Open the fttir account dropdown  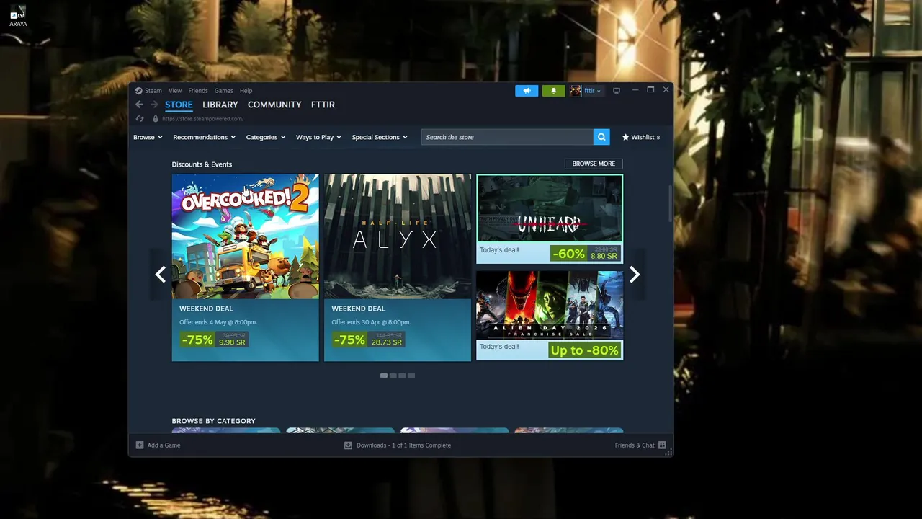pos(594,91)
